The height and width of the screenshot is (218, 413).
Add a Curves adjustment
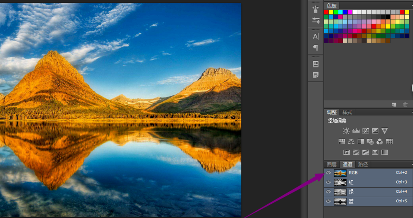365,131
